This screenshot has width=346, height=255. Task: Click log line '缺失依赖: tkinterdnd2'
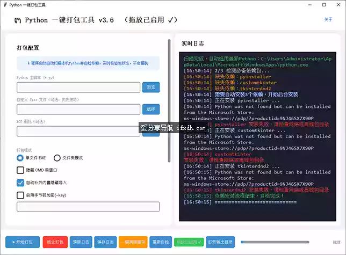tap(227, 89)
